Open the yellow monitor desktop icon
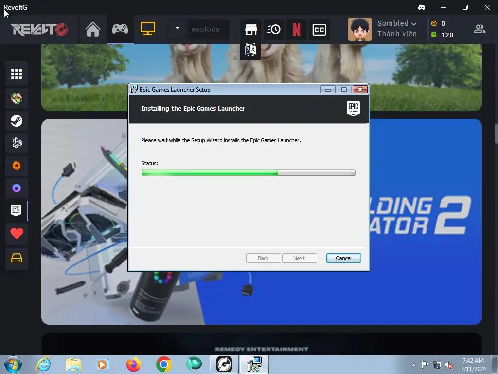 click(148, 29)
